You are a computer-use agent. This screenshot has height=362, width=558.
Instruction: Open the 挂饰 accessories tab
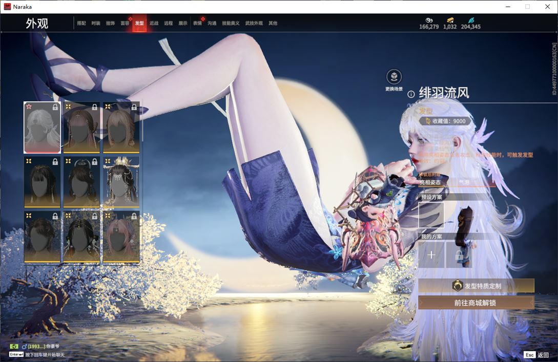point(110,23)
